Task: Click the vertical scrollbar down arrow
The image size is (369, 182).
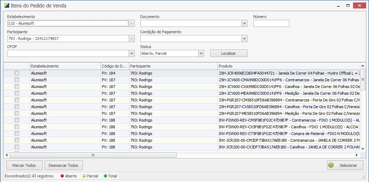Action: [x=363, y=149]
